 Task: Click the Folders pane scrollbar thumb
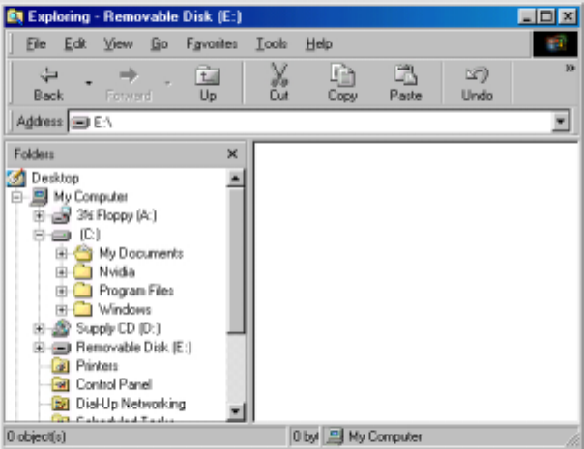(x=235, y=261)
